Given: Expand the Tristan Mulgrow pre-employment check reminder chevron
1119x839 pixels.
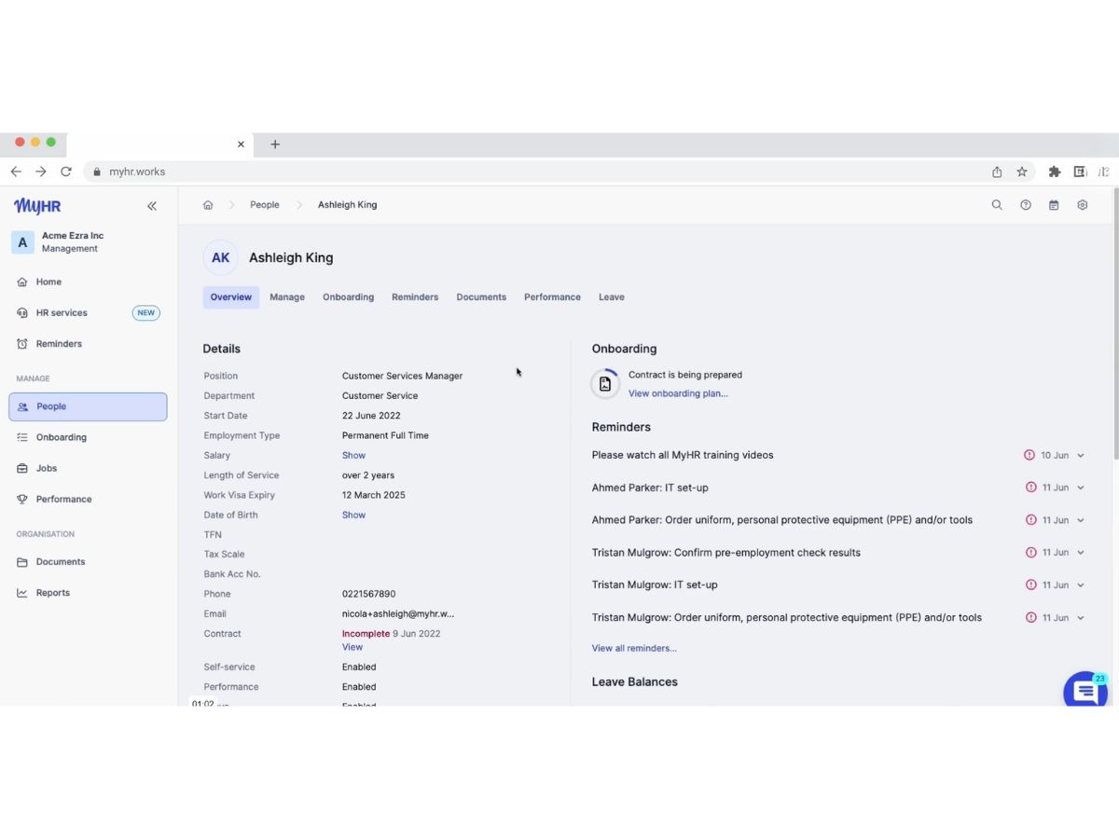Looking at the screenshot, I should click(x=1081, y=553).
